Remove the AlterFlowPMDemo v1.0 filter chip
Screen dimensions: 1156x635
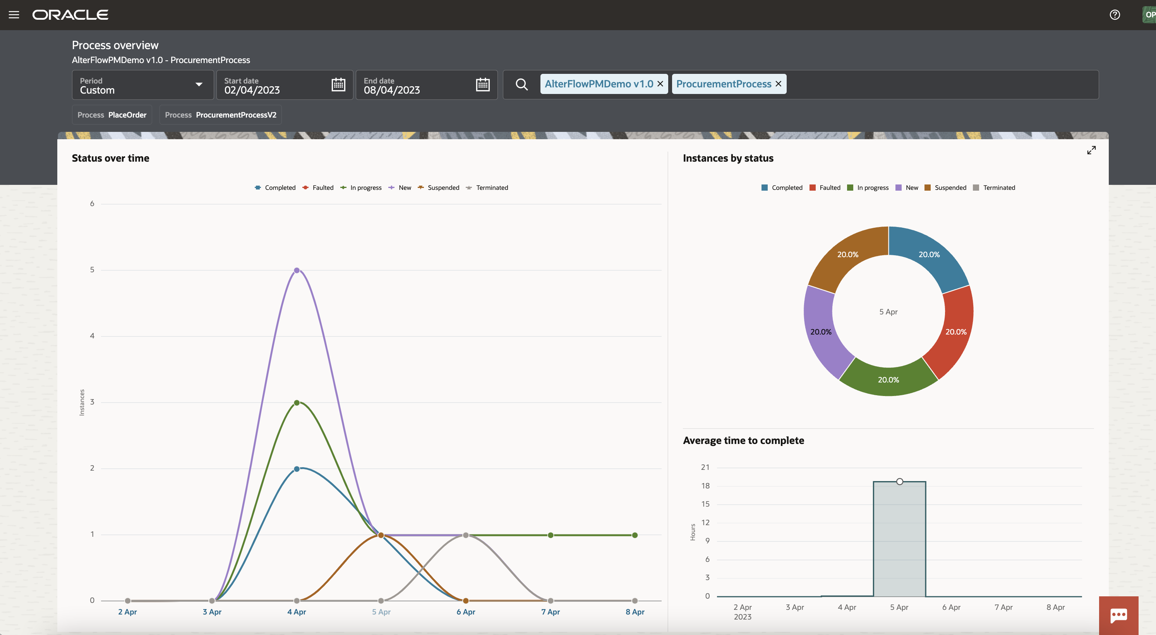(x=660, y=84)
